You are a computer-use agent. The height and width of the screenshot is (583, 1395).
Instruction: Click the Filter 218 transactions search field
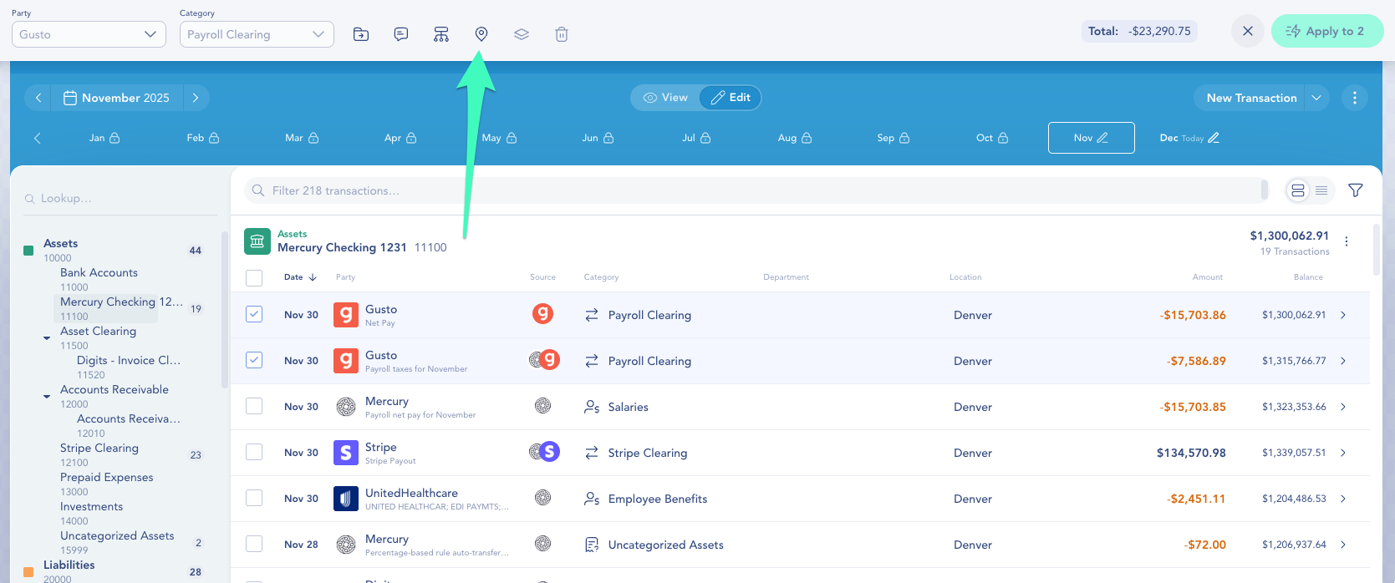[752, 190]
